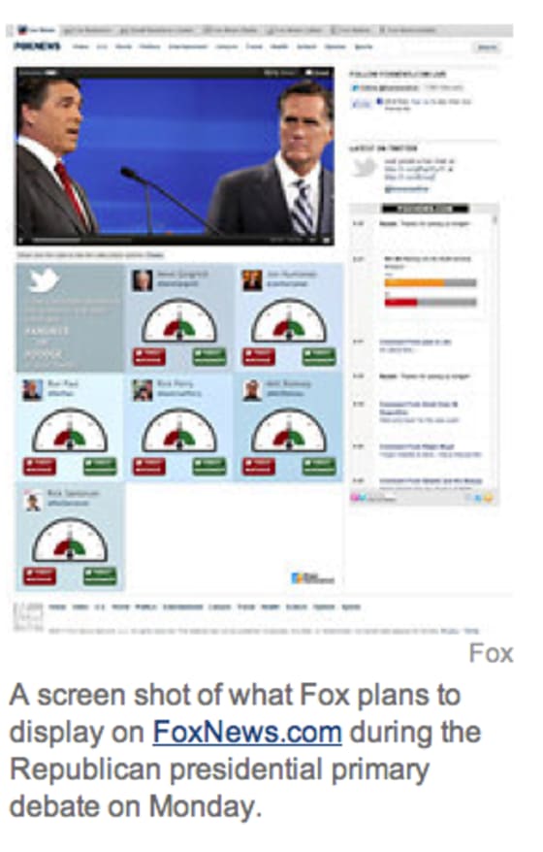The width and height of the screenshot is (543, 852).
Task: Click the Rick Perry sentiment gauge
Action: point(179,430)
